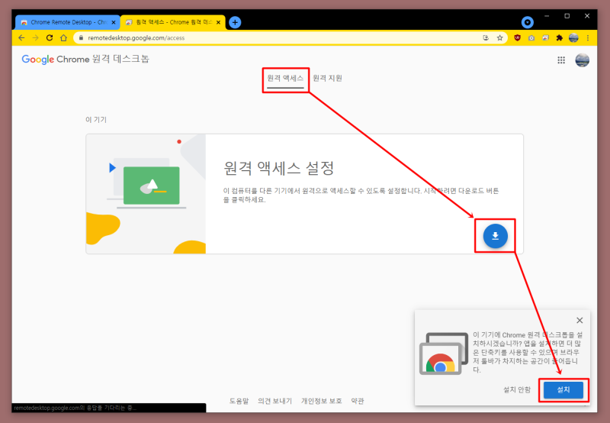Go to browser home page
Screen dimensions: 610x423
tap(64, 37)
